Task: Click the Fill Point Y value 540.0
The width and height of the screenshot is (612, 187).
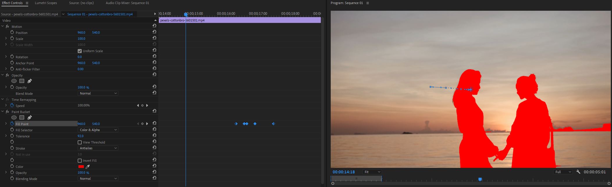Action: point(96,124)
